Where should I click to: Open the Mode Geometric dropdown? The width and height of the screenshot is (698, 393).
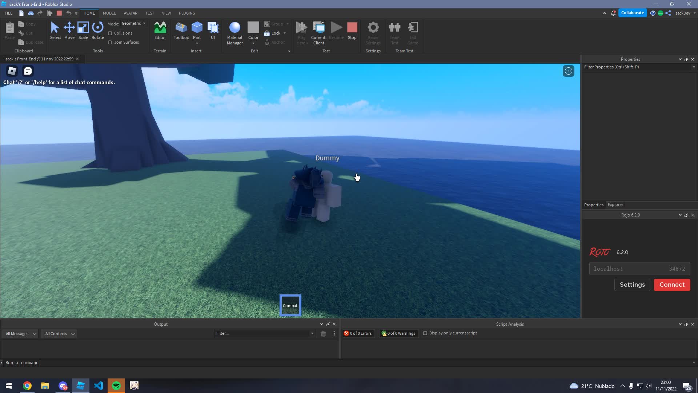pos(134,23)
